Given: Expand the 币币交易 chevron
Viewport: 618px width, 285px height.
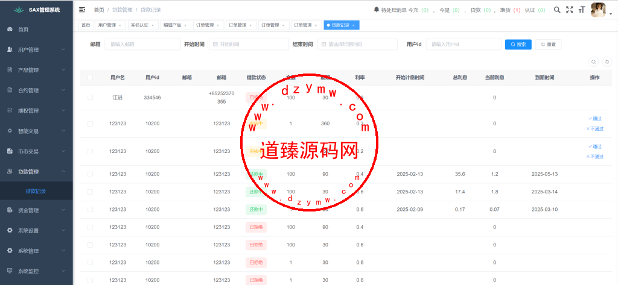Looking at the screenshot, I should [63, 151].
